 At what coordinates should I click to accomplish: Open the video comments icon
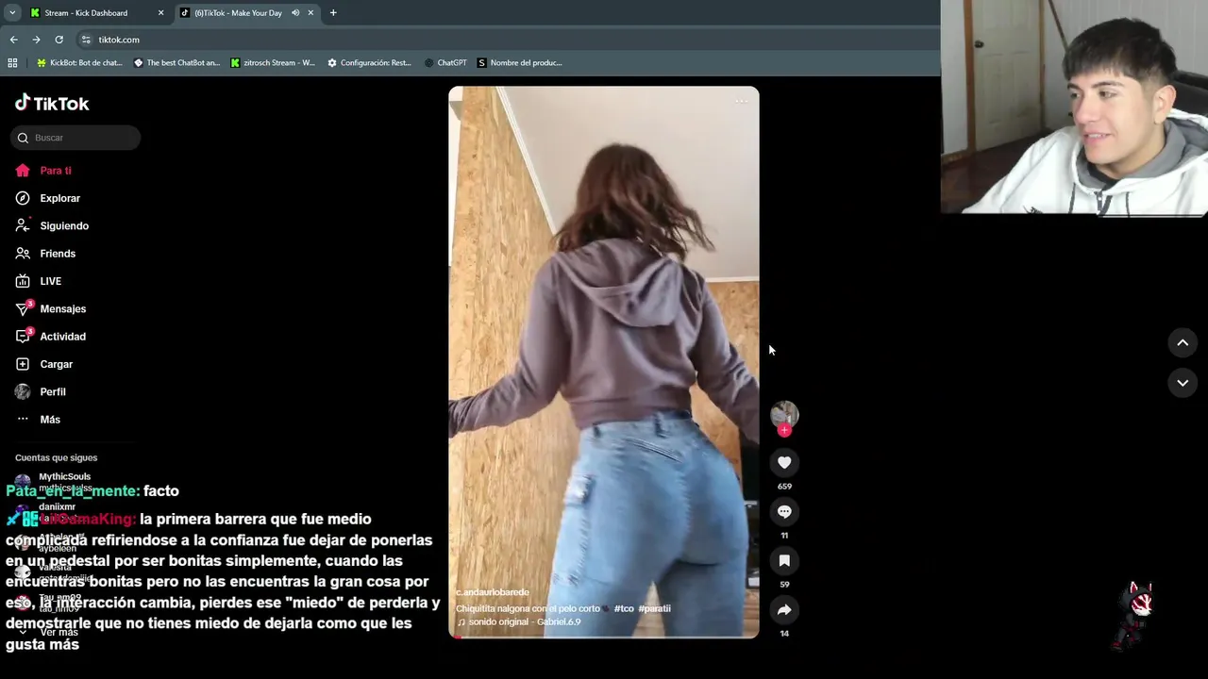(x=784, y=511)
